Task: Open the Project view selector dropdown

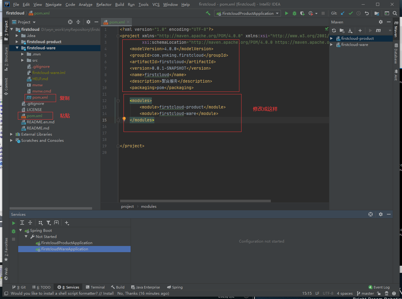Action: (x=24, y=22)
